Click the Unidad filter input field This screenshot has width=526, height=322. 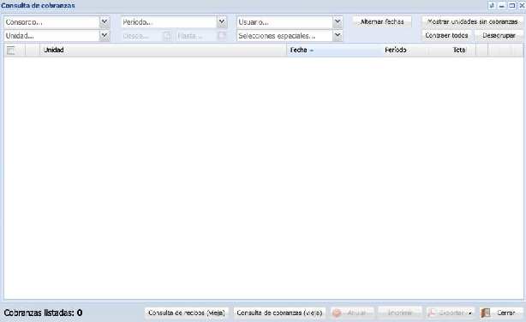pos(51,36)
